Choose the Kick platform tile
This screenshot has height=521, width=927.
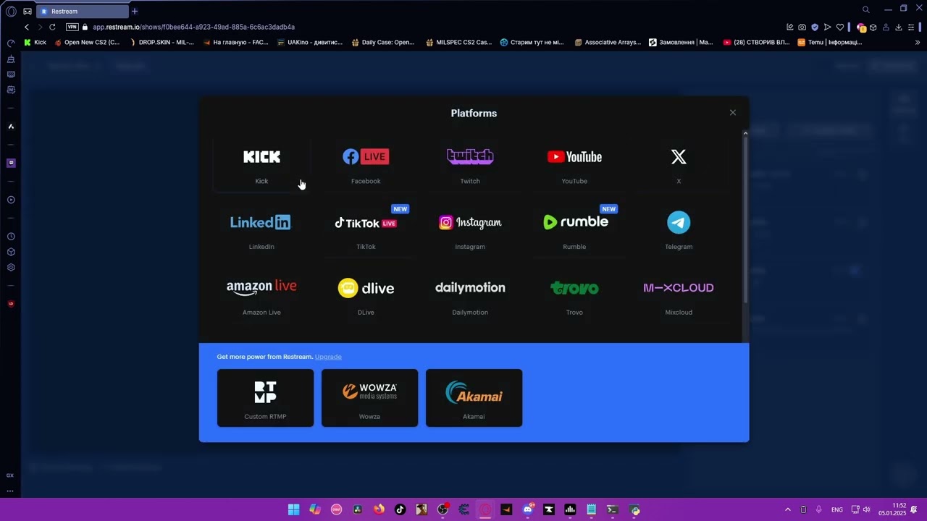point(261,166)
